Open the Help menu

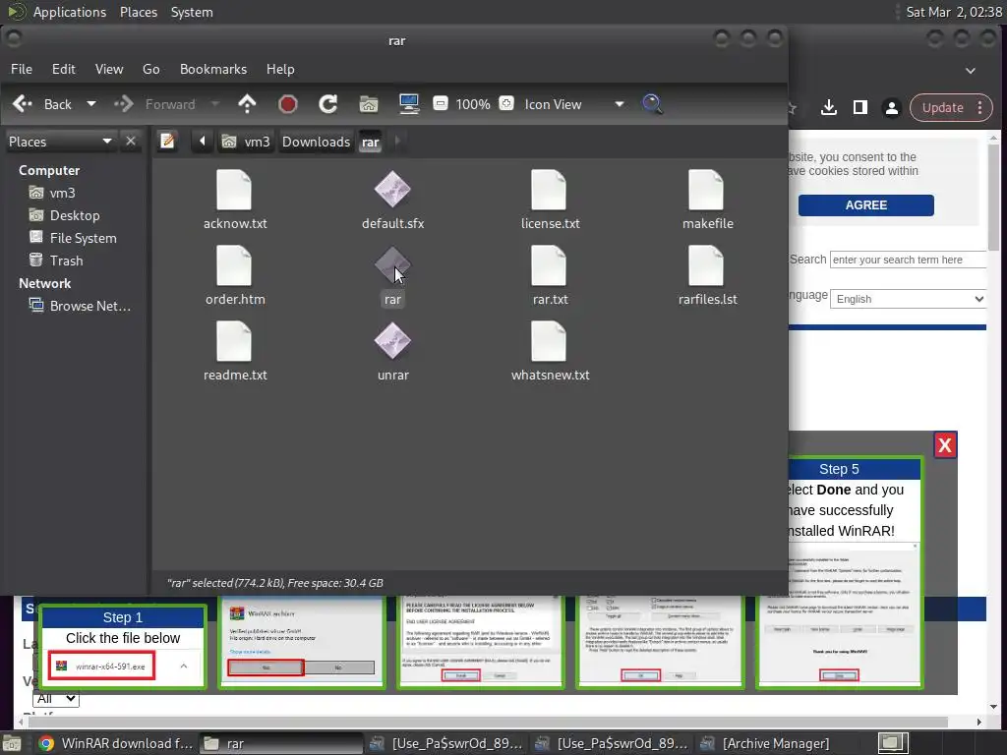pyautogui.click(x=280, y=69)
